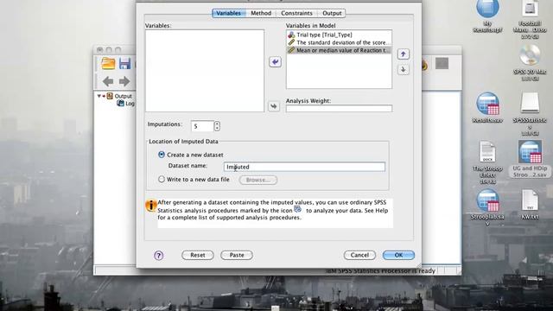553x311 pixels.
Task: Select UG and HDip Stroo...2.sav icon
Action: click(530, 152)
